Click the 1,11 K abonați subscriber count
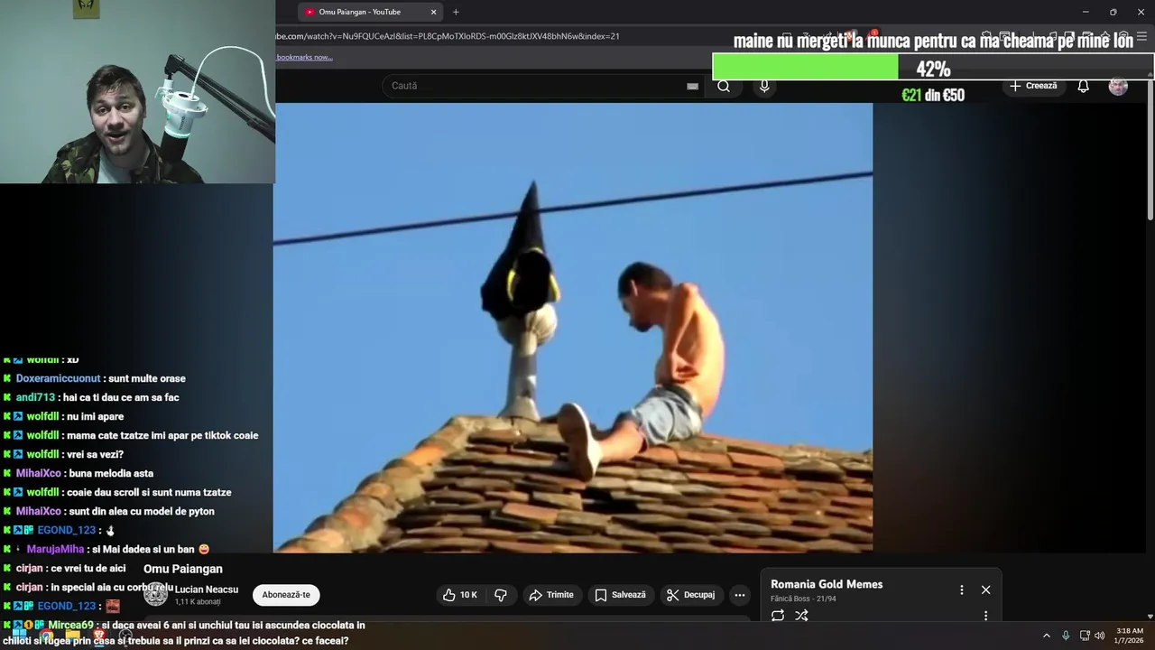 pyautogui.click(x=198, y=601)
